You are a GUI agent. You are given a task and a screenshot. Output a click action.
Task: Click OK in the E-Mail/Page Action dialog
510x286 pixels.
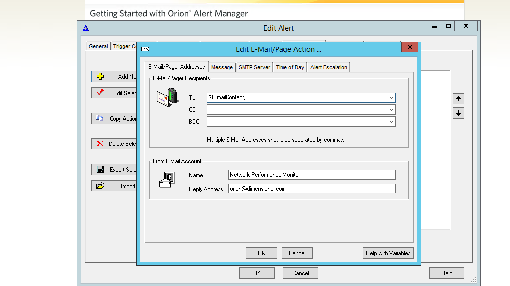(261, 253)
